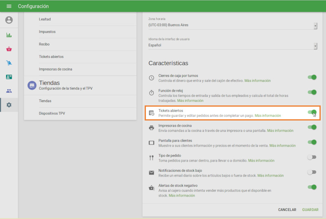Viewport: 326px width, 219px height.
Task: Open the items basket icon in sidebar
Action: pyautogui.click(x=9, y=49)
